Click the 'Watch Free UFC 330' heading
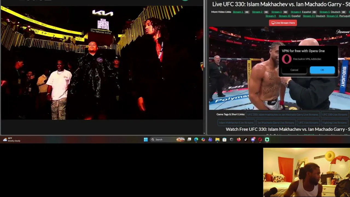350x197 pixels. (288, 129)
